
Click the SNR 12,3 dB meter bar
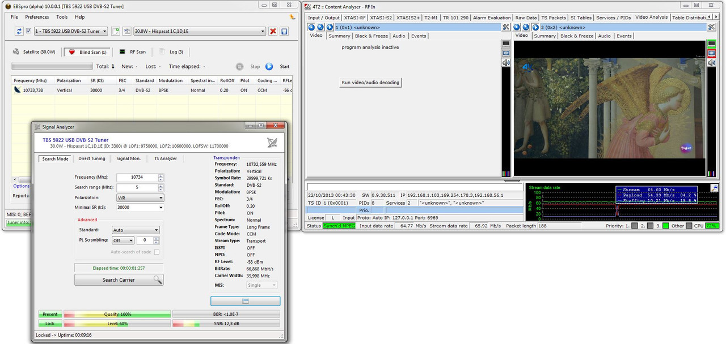pyautogui.click(x=226, y=324)
